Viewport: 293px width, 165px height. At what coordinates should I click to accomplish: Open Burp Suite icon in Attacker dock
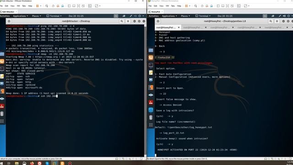tap(2, 91)
